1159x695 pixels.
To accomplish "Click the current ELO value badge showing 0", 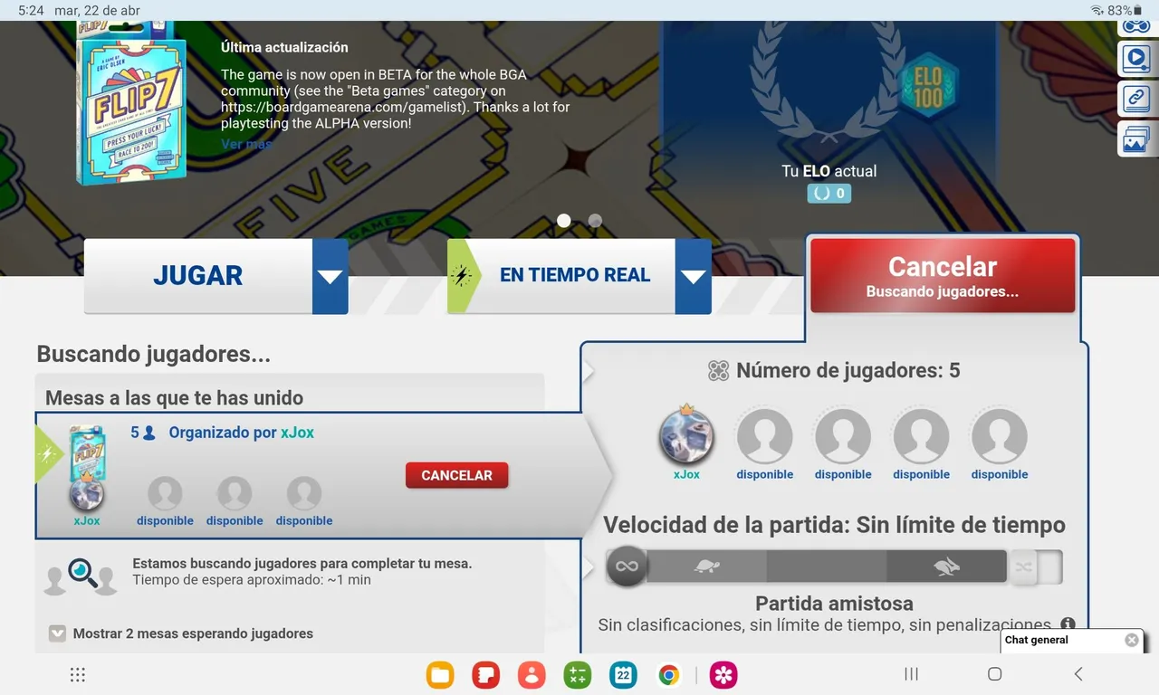I will click(829, 193).
